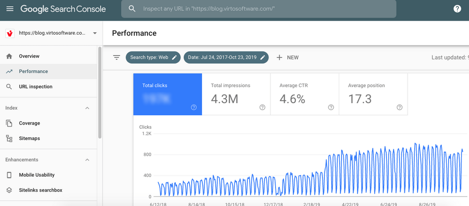
Task: Click the 4.3M impressions value
Action: pos(224,99)
